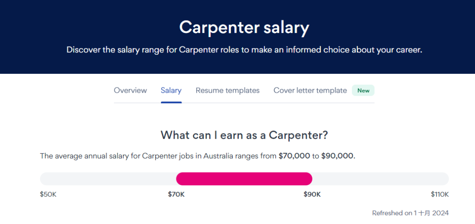Click the Refreshed on date text
The height and width of the screenshot is (224, 475).
[x=410, y=213]
